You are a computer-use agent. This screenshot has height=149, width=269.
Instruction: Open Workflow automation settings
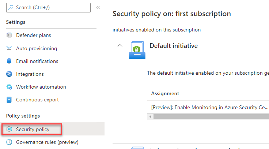point(41,87)
